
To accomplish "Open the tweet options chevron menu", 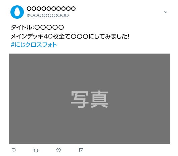I will (166, 12).
